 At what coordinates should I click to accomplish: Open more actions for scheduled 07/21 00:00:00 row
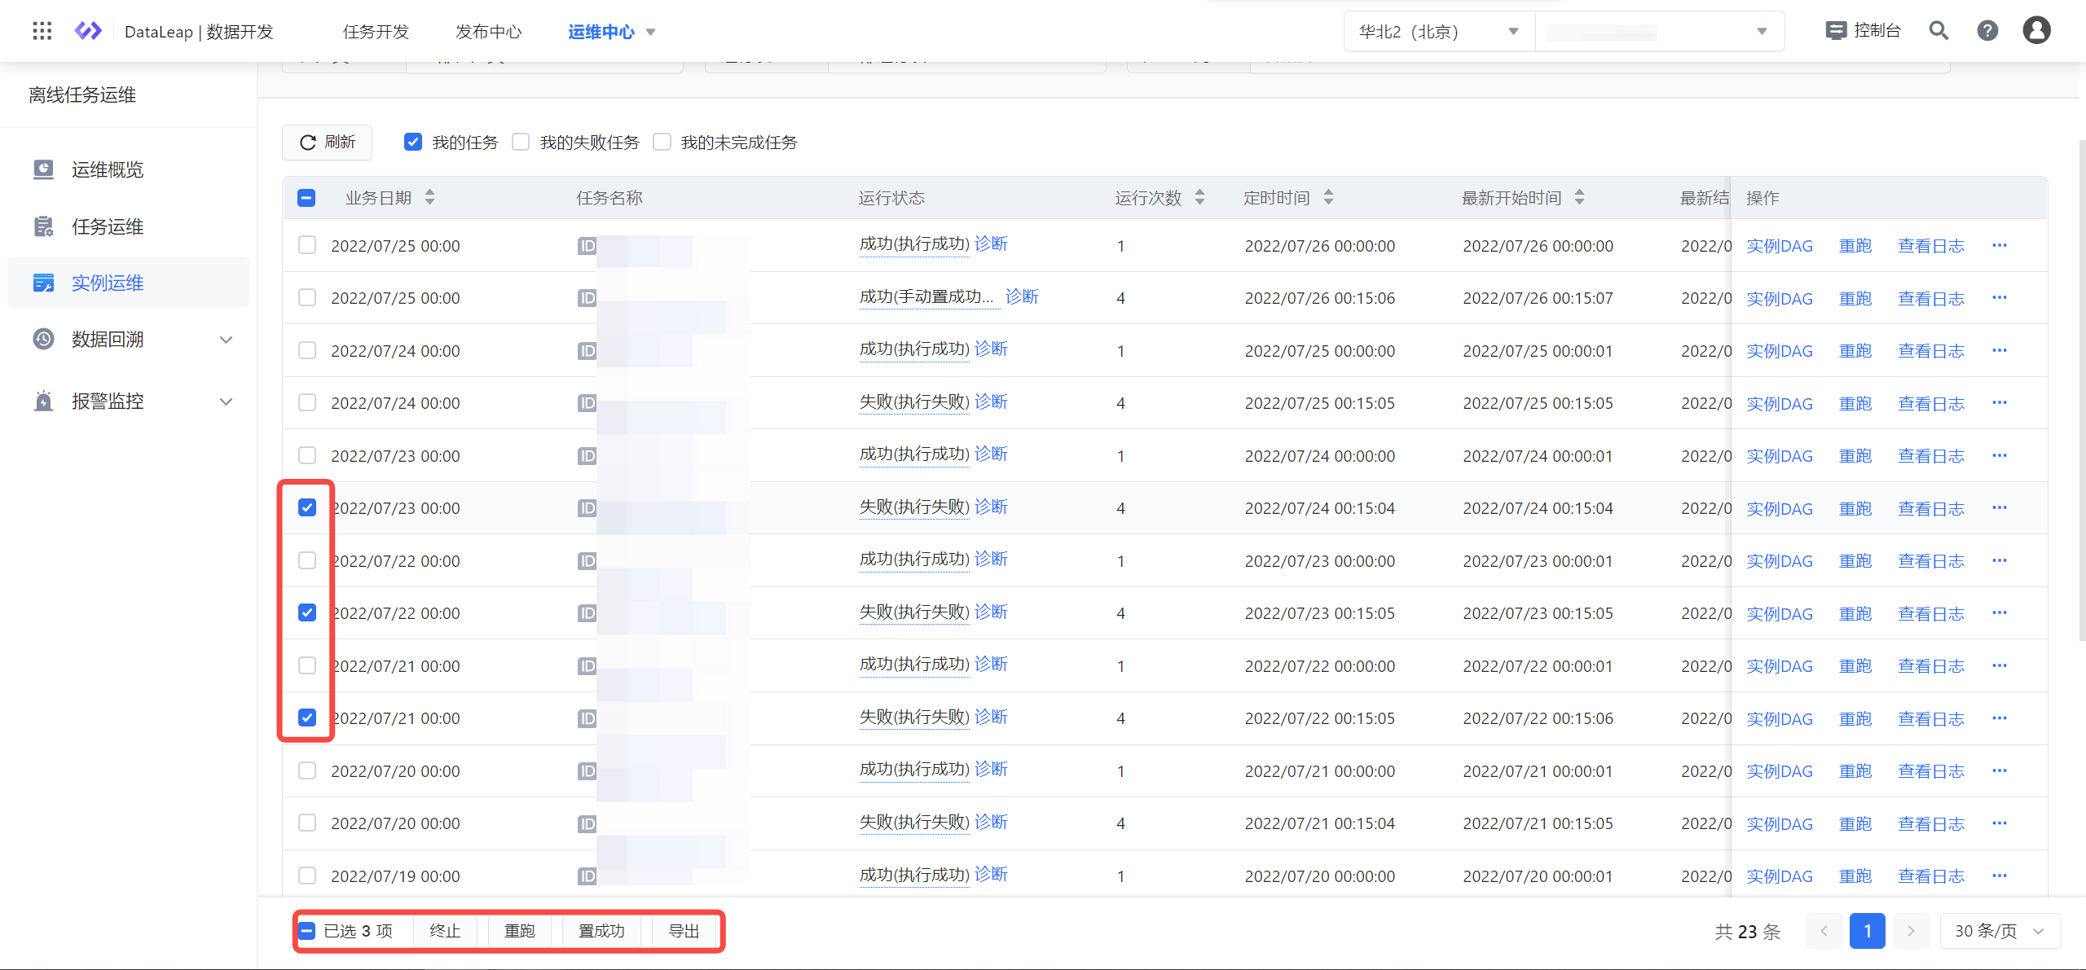pos(2000,770)
